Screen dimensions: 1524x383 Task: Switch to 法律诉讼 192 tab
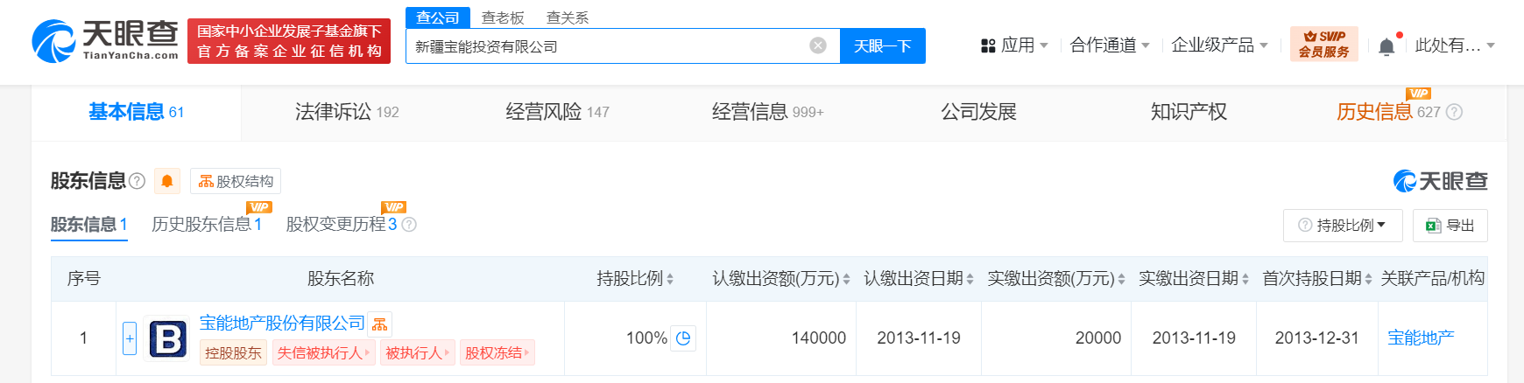[347, 112]
